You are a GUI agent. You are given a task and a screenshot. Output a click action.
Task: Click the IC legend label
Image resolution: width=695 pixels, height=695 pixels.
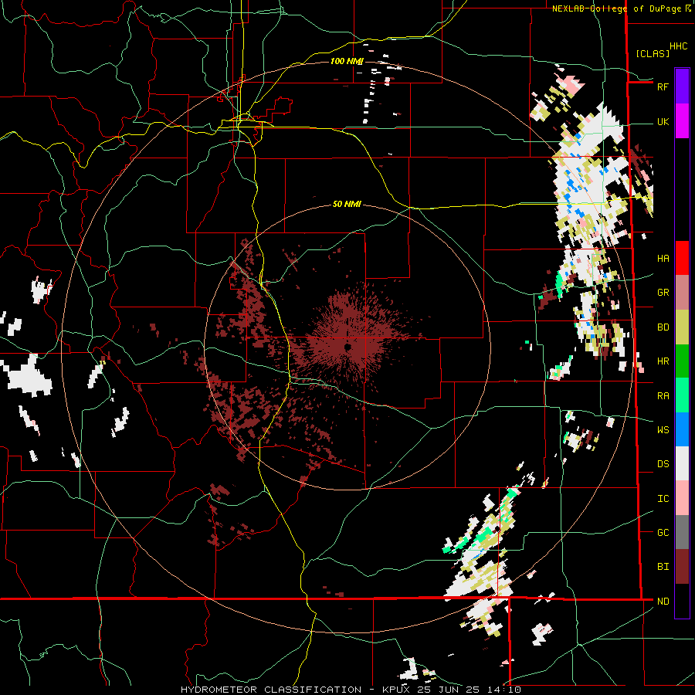point(663,499)
